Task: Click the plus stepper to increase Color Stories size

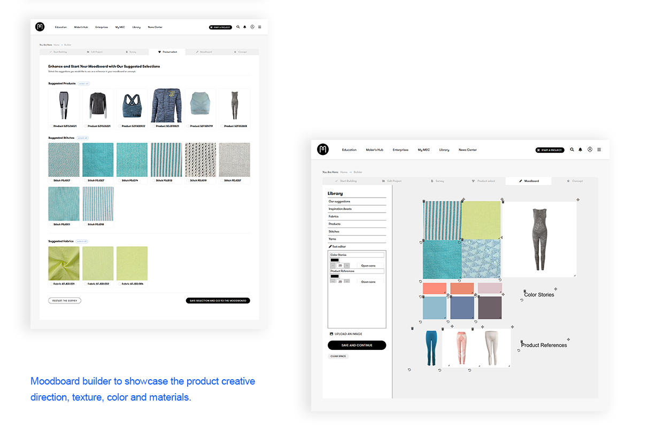Action: point(347,265)
